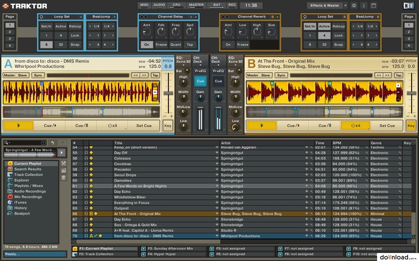This screenshot has height=261, width=419.
Task: Open the Channel Reverb effect selector arrow
Action: click(x=277, y=17)
